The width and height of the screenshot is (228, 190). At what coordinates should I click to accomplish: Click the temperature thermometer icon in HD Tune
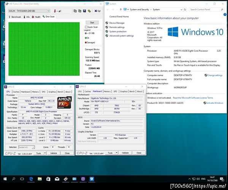pos(55,11)
